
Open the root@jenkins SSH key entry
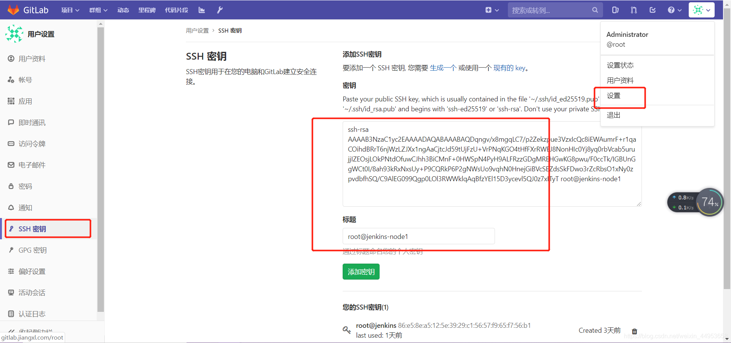pyautogui.click(x=376, y=326)
